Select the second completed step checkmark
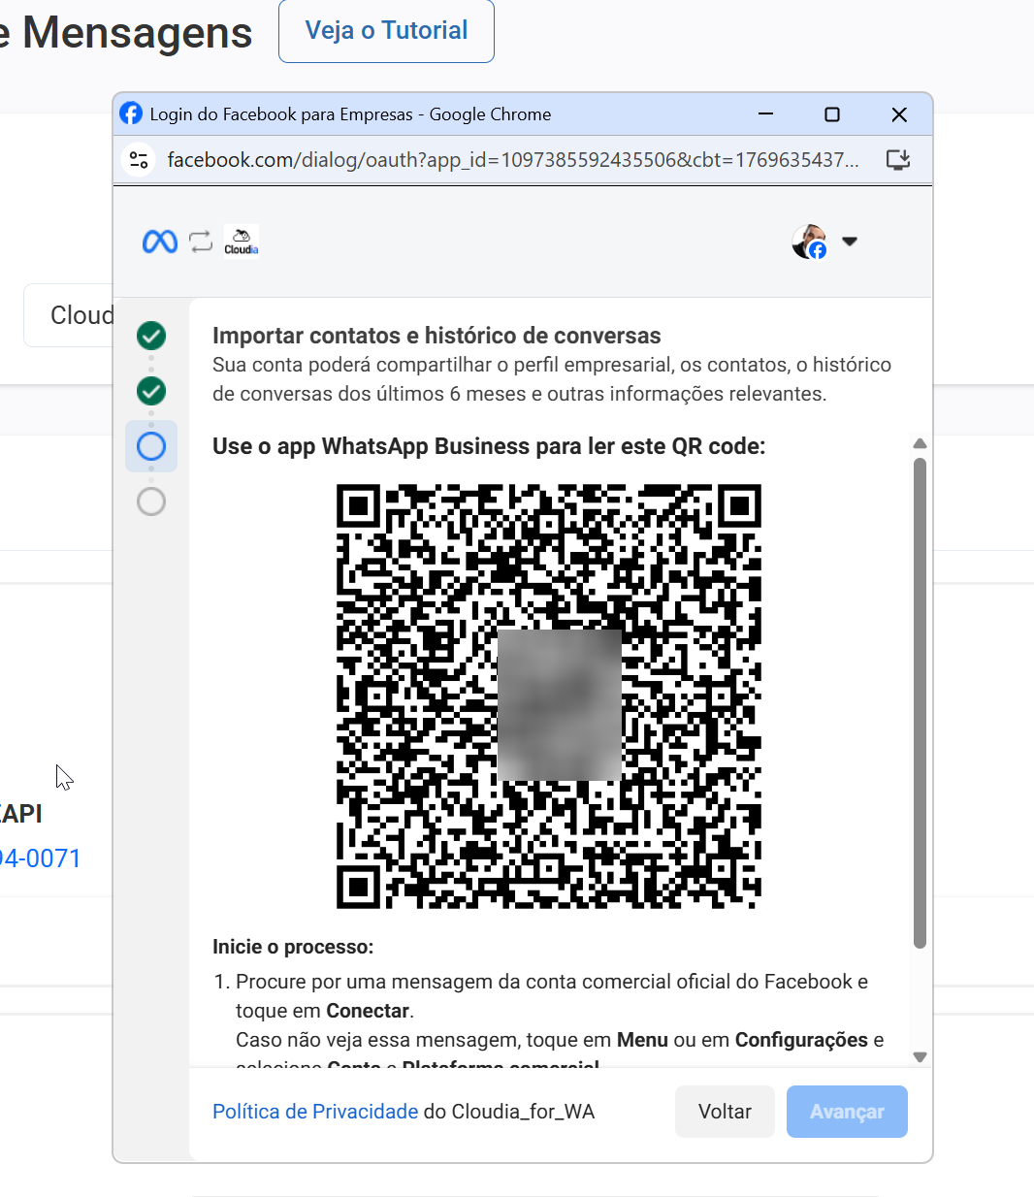Screen dimensions: 1034x1197 point(151,391)
